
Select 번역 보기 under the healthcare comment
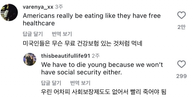click(62, 34)
